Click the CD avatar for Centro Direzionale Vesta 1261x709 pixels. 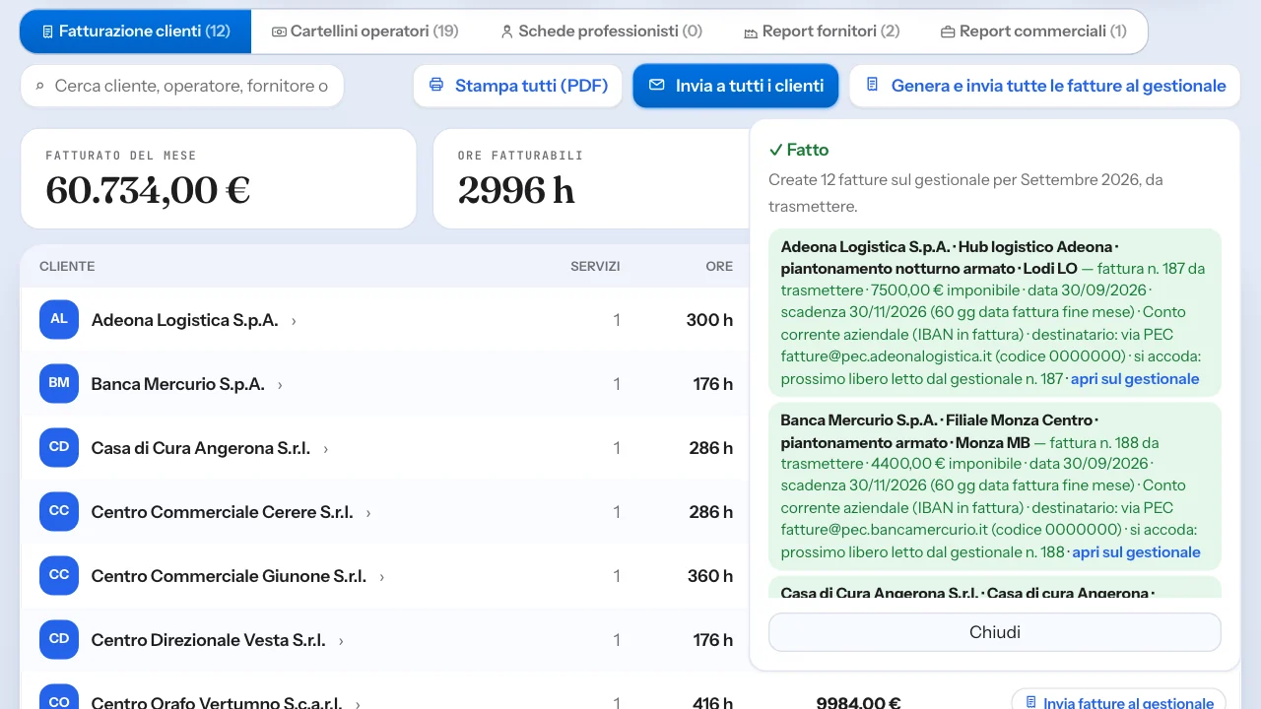click(x=59, y=640)
